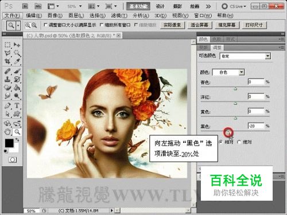Open the zoom tool preset picker arrow
Screen dimensions: 287x215
(x=18, y=25)
